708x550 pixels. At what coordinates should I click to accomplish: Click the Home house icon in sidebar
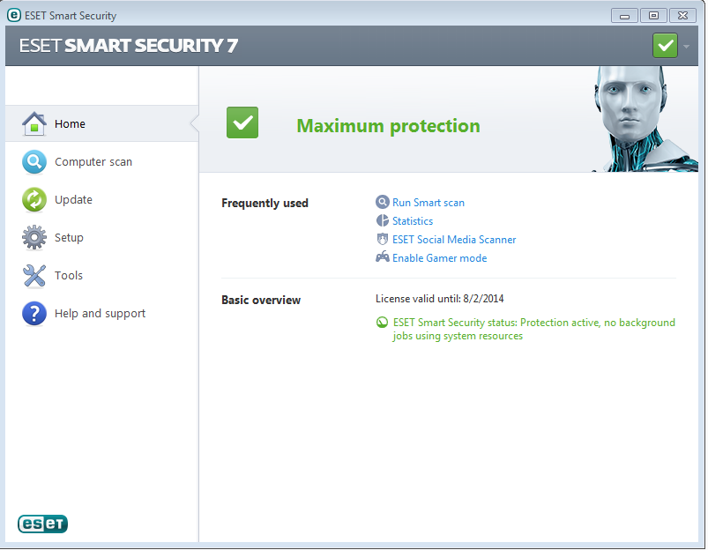34,123
